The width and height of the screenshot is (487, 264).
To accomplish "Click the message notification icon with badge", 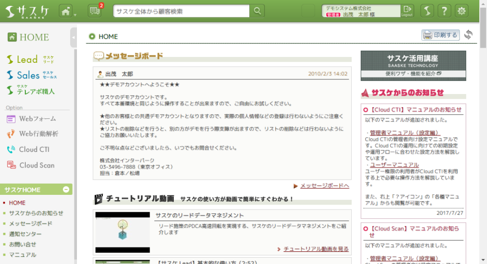I will 95,11.
